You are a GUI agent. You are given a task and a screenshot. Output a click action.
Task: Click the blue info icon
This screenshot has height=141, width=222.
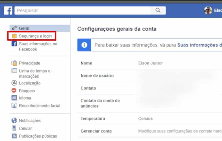(x=84, y=45)
